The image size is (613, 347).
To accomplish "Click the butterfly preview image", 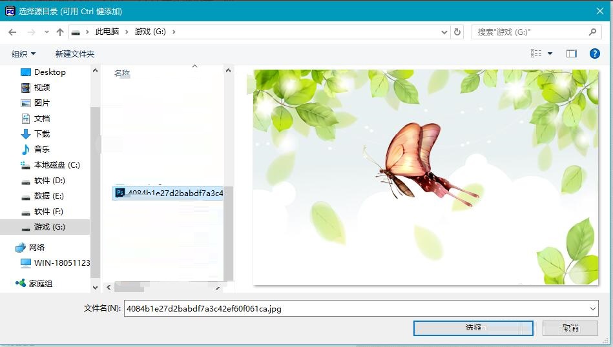I will coord(425,177).
